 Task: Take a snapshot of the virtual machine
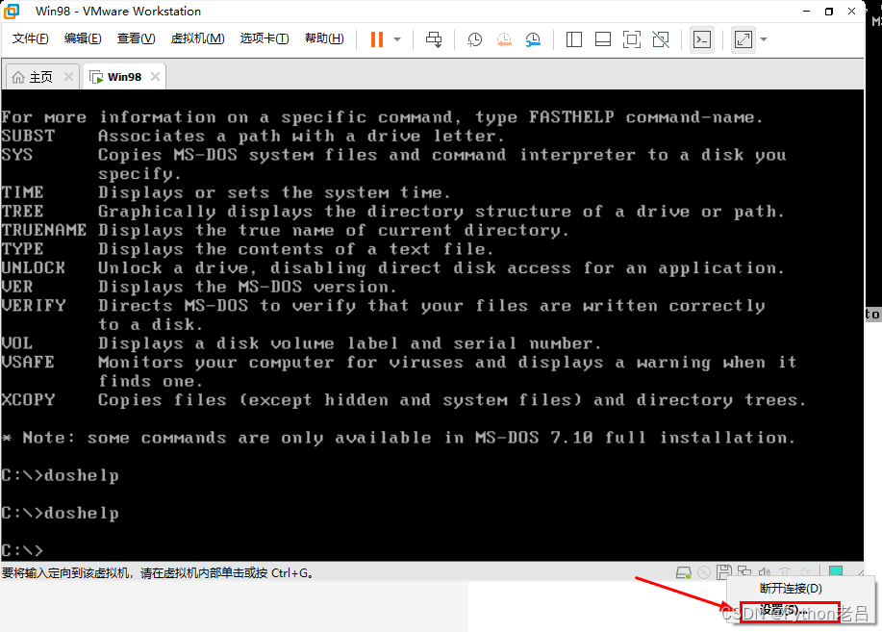475,39
